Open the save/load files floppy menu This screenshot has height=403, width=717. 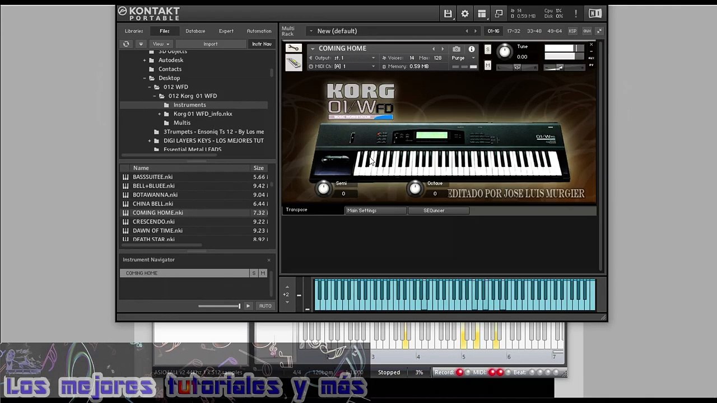(x=448, y=14)
